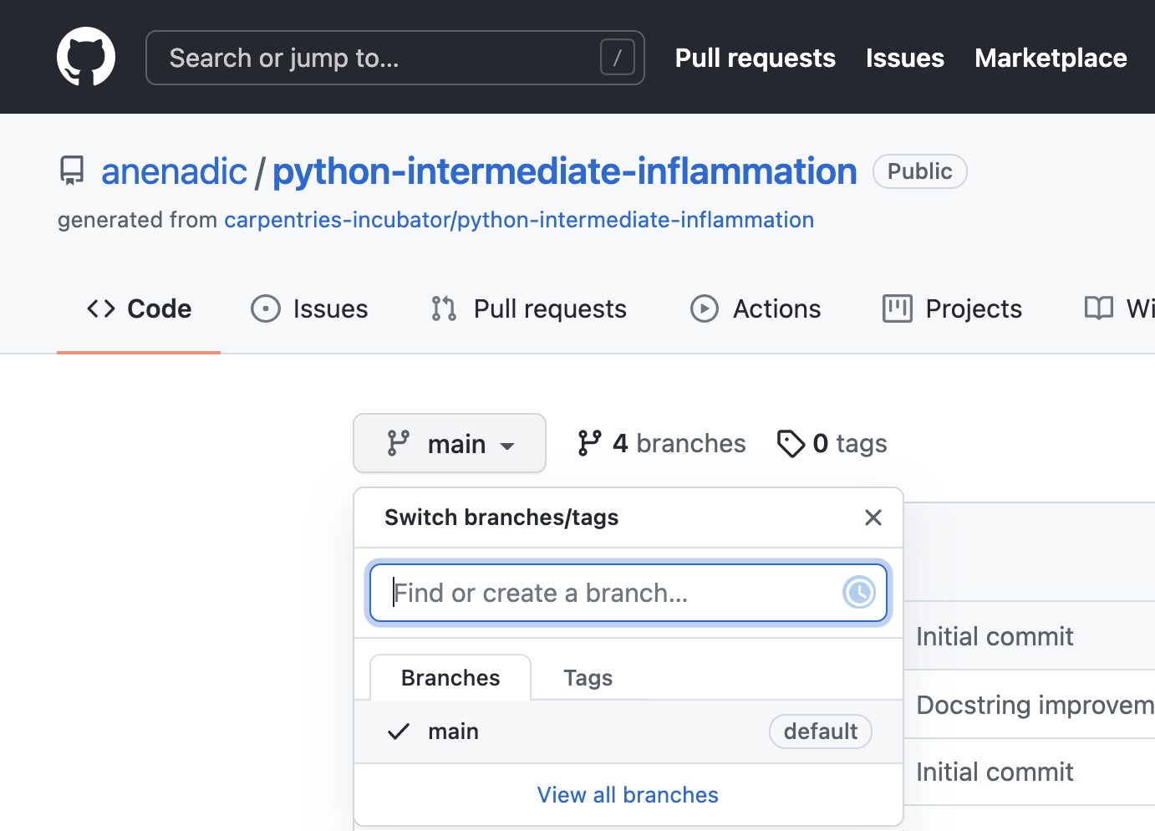Viewport: 1155px width, 831px height.
Task: Open the Code tab's angle-brackets icon
Action: [99, 308]
